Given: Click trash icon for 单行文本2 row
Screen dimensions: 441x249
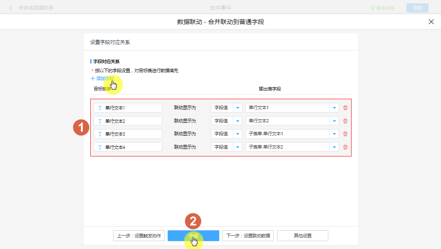Looking at the screenshot, I should [345, 121].
